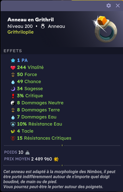
Task: Open the Grithriloplie set link
Action: tap(21, 32)
